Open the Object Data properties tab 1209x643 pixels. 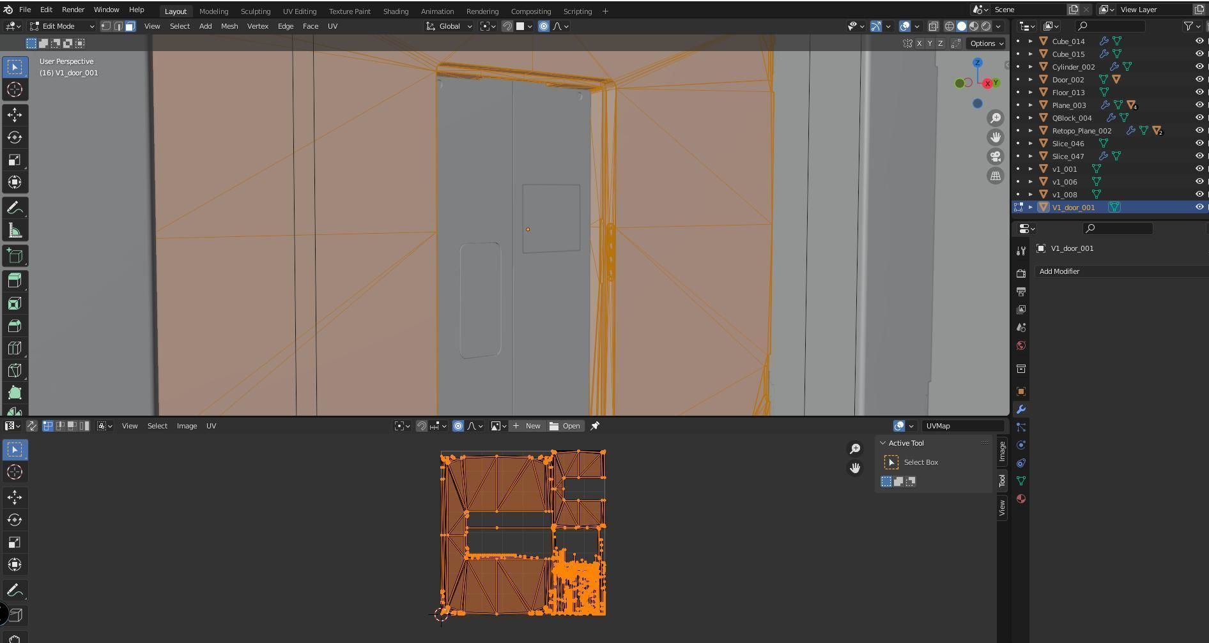point(1021,481)
